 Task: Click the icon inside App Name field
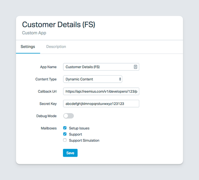136,67
